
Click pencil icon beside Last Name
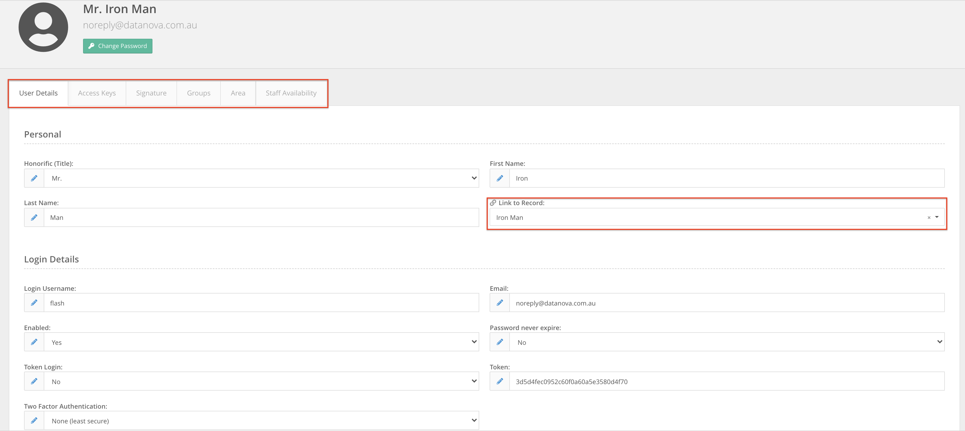click(x=34, y=218)
